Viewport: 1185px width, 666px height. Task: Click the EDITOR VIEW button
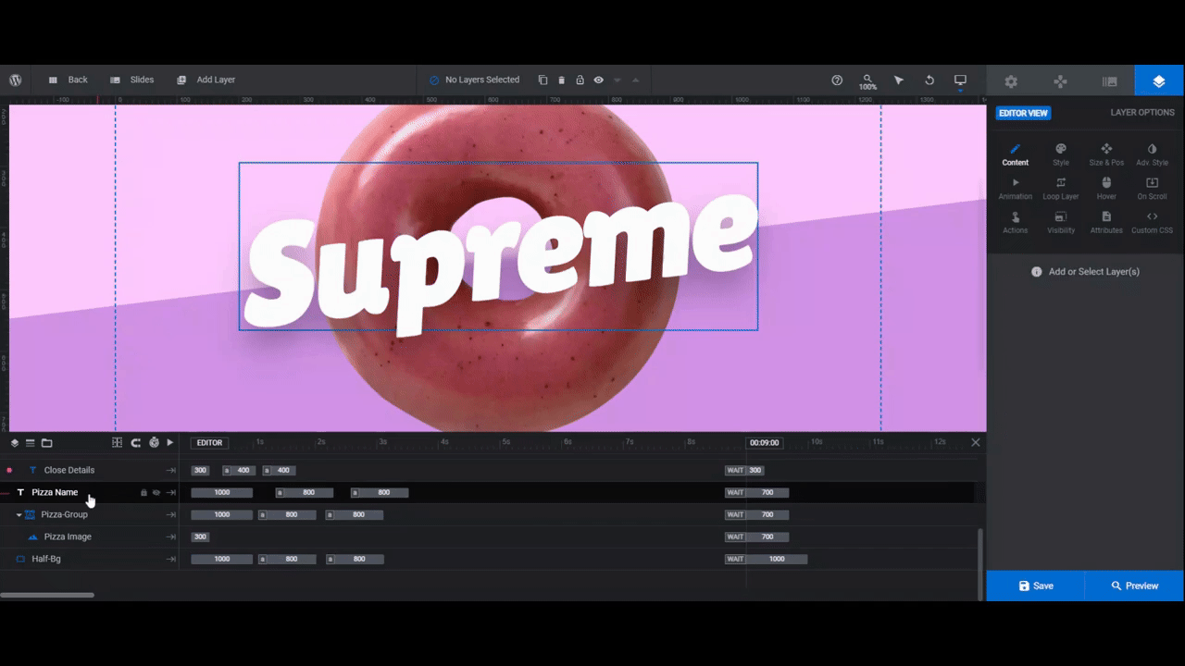pyautogui.click(x=1023, y=113)
